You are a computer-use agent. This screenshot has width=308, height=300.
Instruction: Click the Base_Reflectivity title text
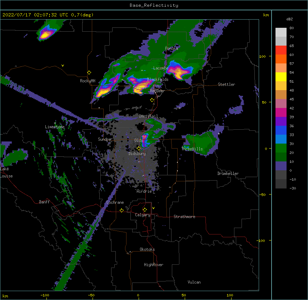154,5
